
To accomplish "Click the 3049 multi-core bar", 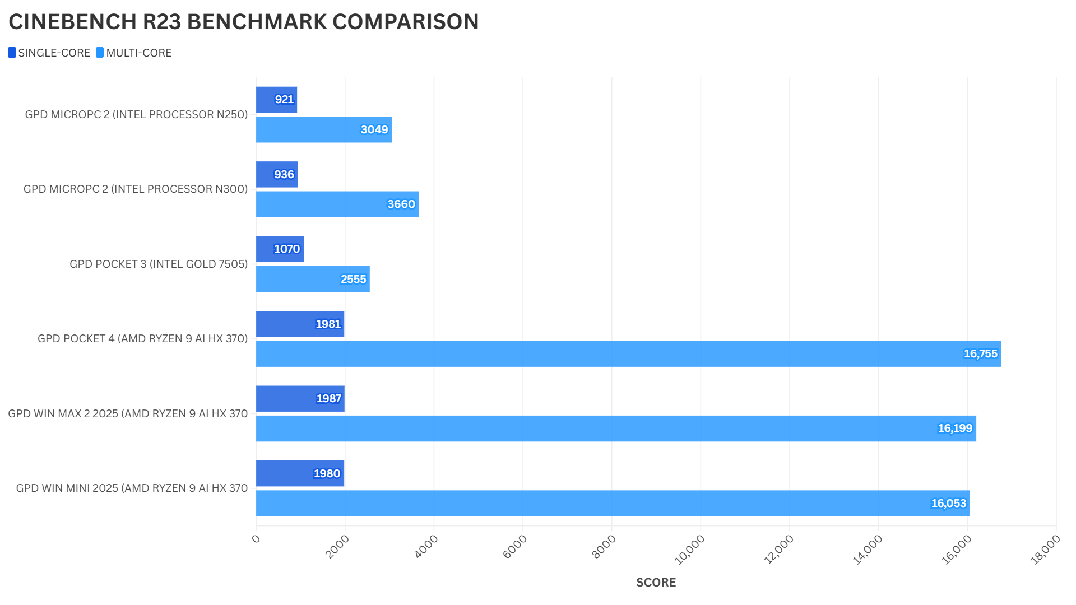I will click(323, 129).
